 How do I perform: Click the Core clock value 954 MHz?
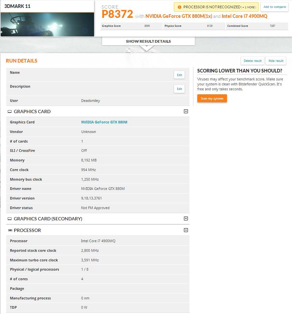tap(88, 170)
